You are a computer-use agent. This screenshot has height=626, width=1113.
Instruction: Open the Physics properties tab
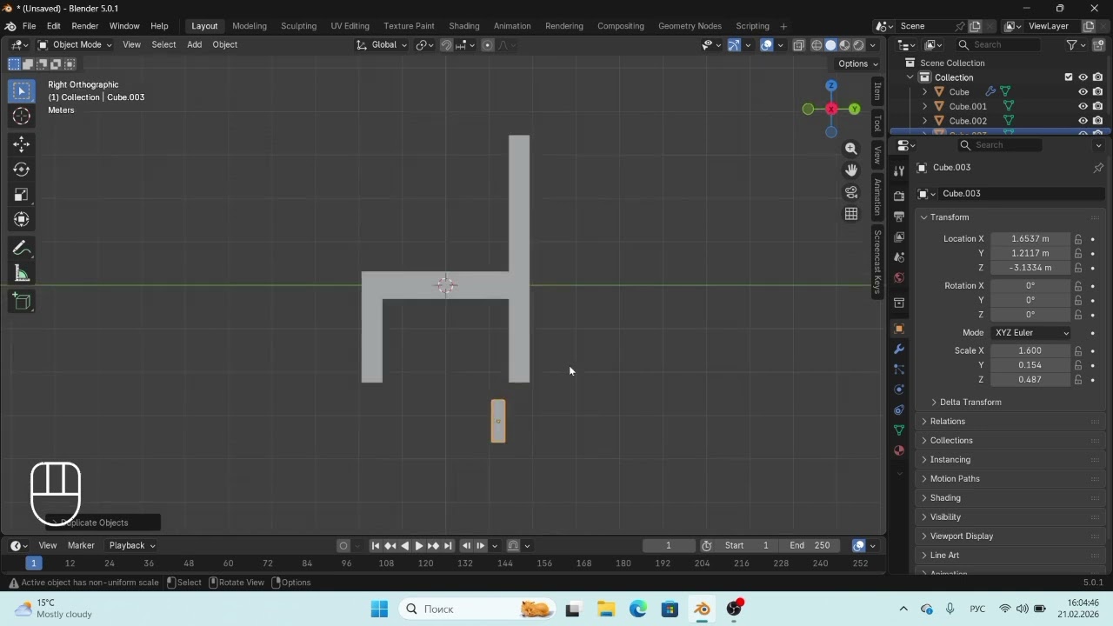(x=899, y=390)
